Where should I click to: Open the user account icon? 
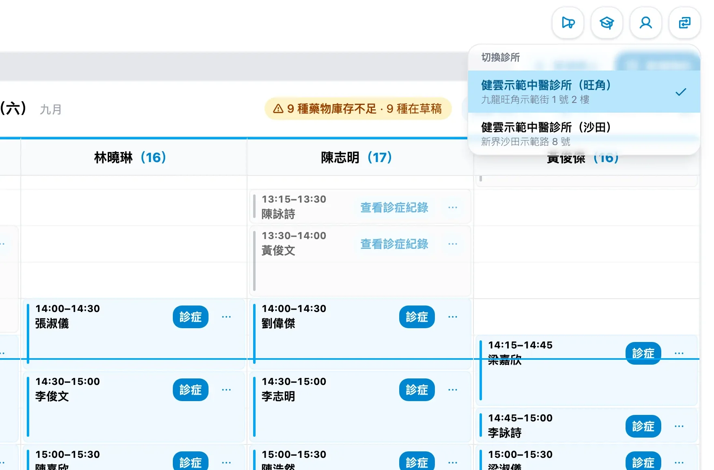[x=646, y=23]
